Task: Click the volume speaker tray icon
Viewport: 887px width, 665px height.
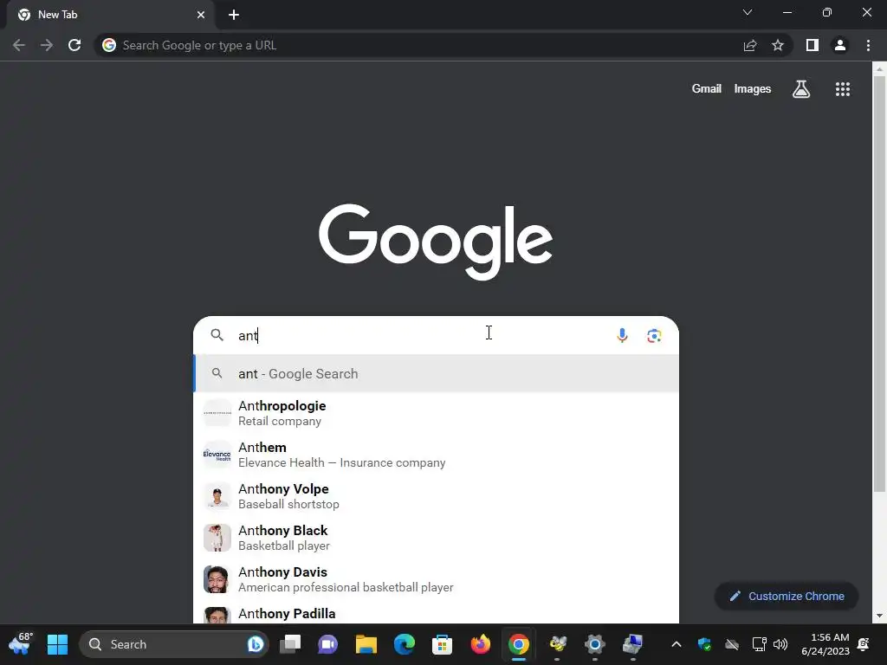Action: pyautogui.click(x=780, y=644)
